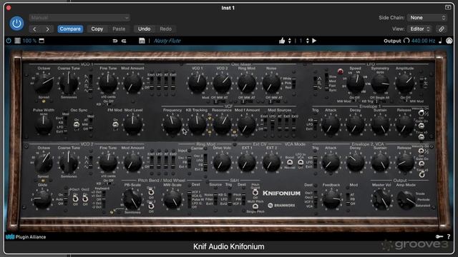Image resolution: width=458 pixels, height=257 pixels.
Task: Click the LFO waveform selector switch
Action: pos(316,83)
